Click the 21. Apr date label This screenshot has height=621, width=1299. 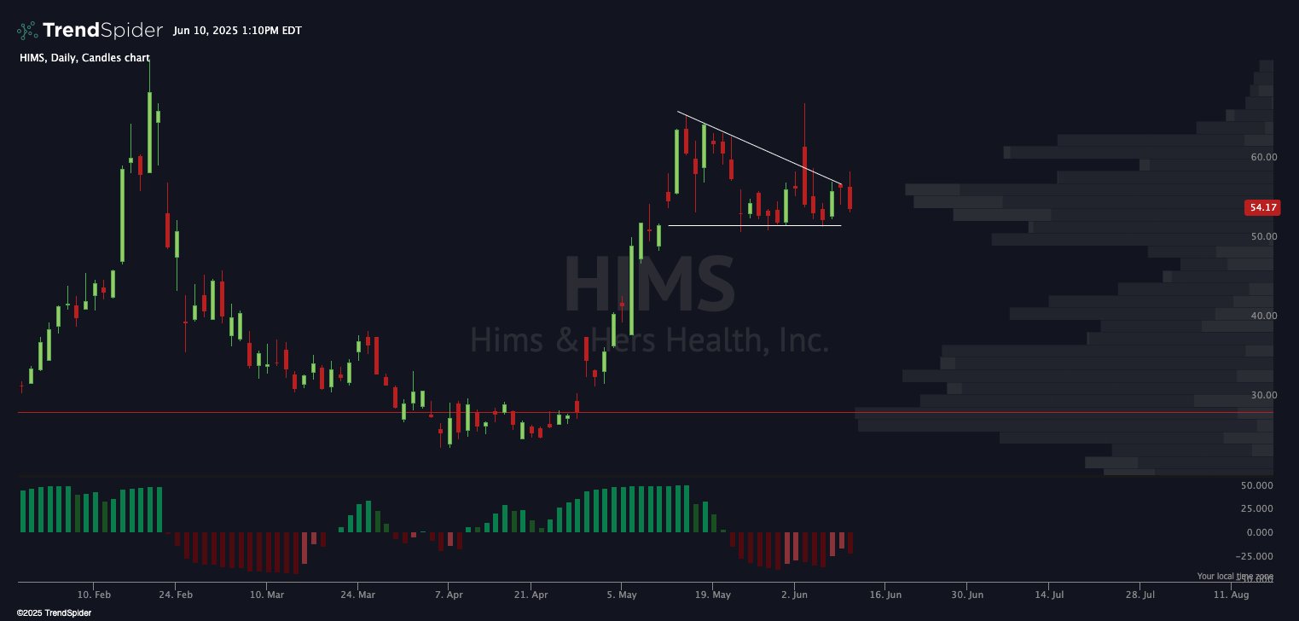pos(530,594)
